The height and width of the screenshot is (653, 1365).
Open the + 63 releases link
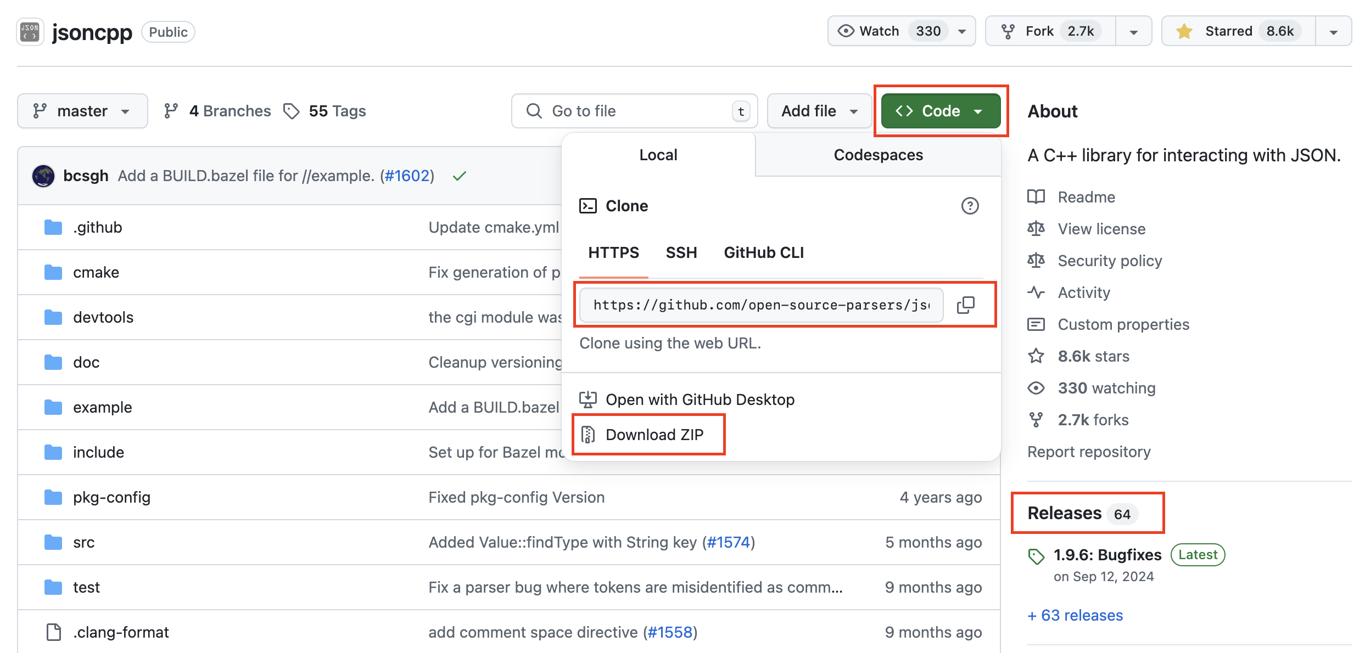click(1075, 615)
